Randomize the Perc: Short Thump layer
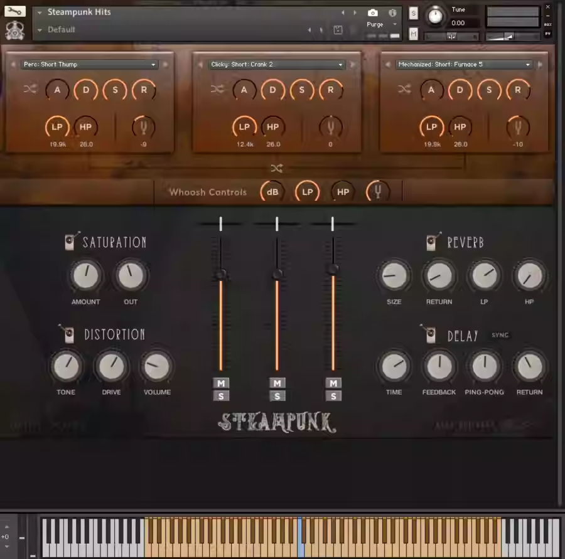This screenshot has width=565, height=559. [30, 90]
